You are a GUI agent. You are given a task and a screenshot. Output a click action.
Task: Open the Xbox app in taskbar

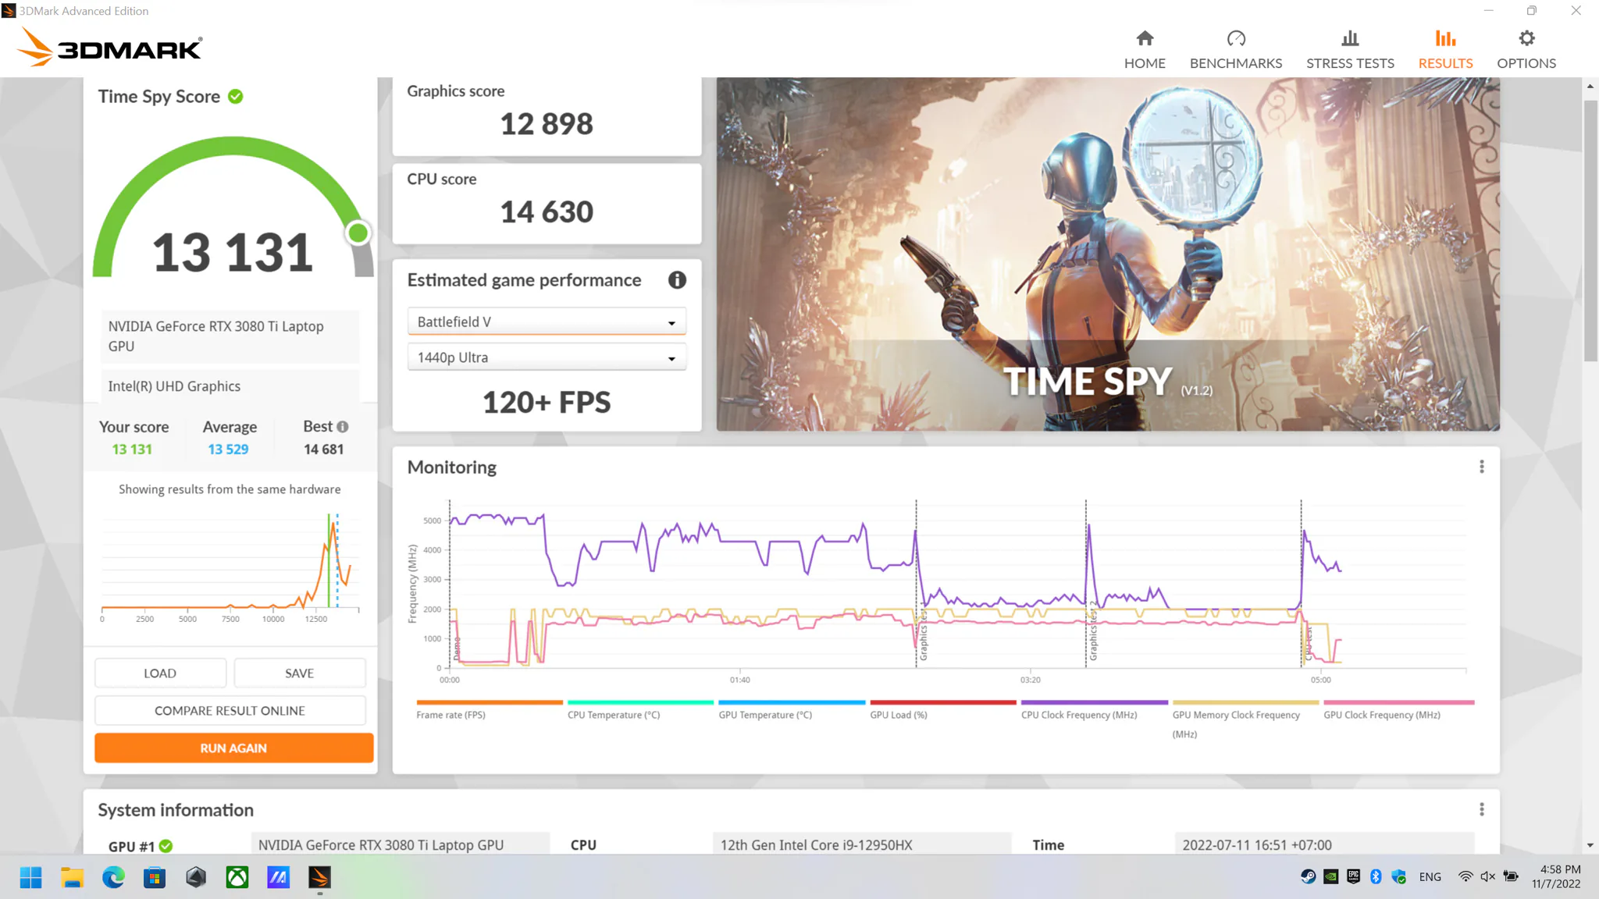click(x=237, y=877)
